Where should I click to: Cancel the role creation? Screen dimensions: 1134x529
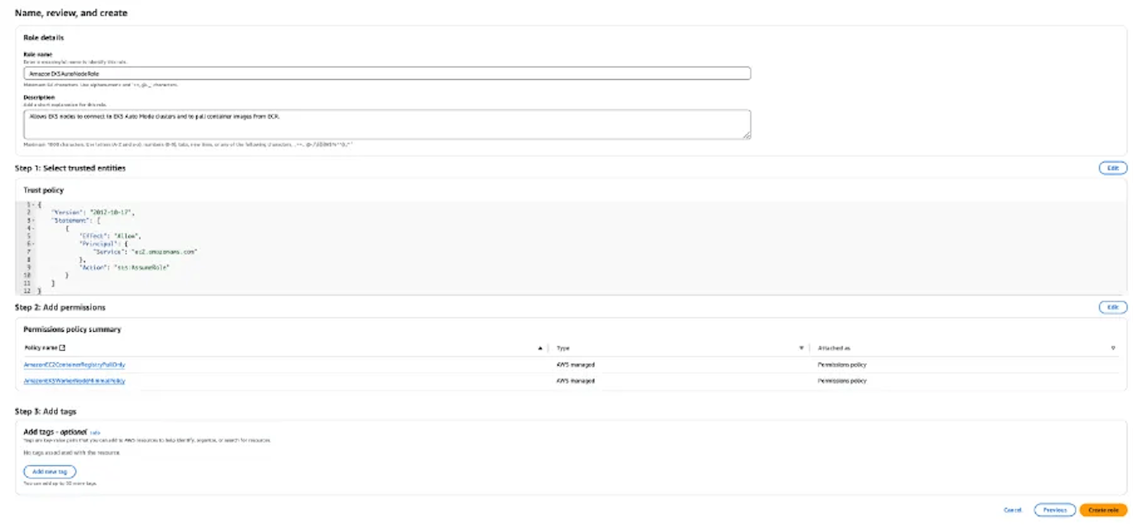[x=1012, y=510]
